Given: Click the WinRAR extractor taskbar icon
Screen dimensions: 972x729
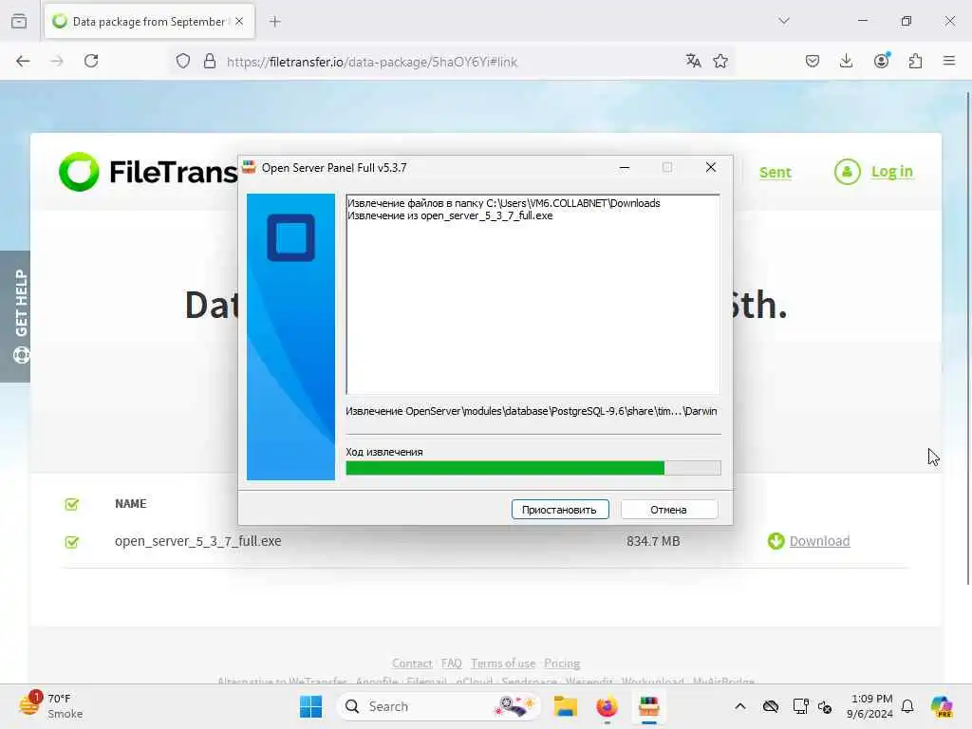Looking at the screenshot, I should (648, 706).
